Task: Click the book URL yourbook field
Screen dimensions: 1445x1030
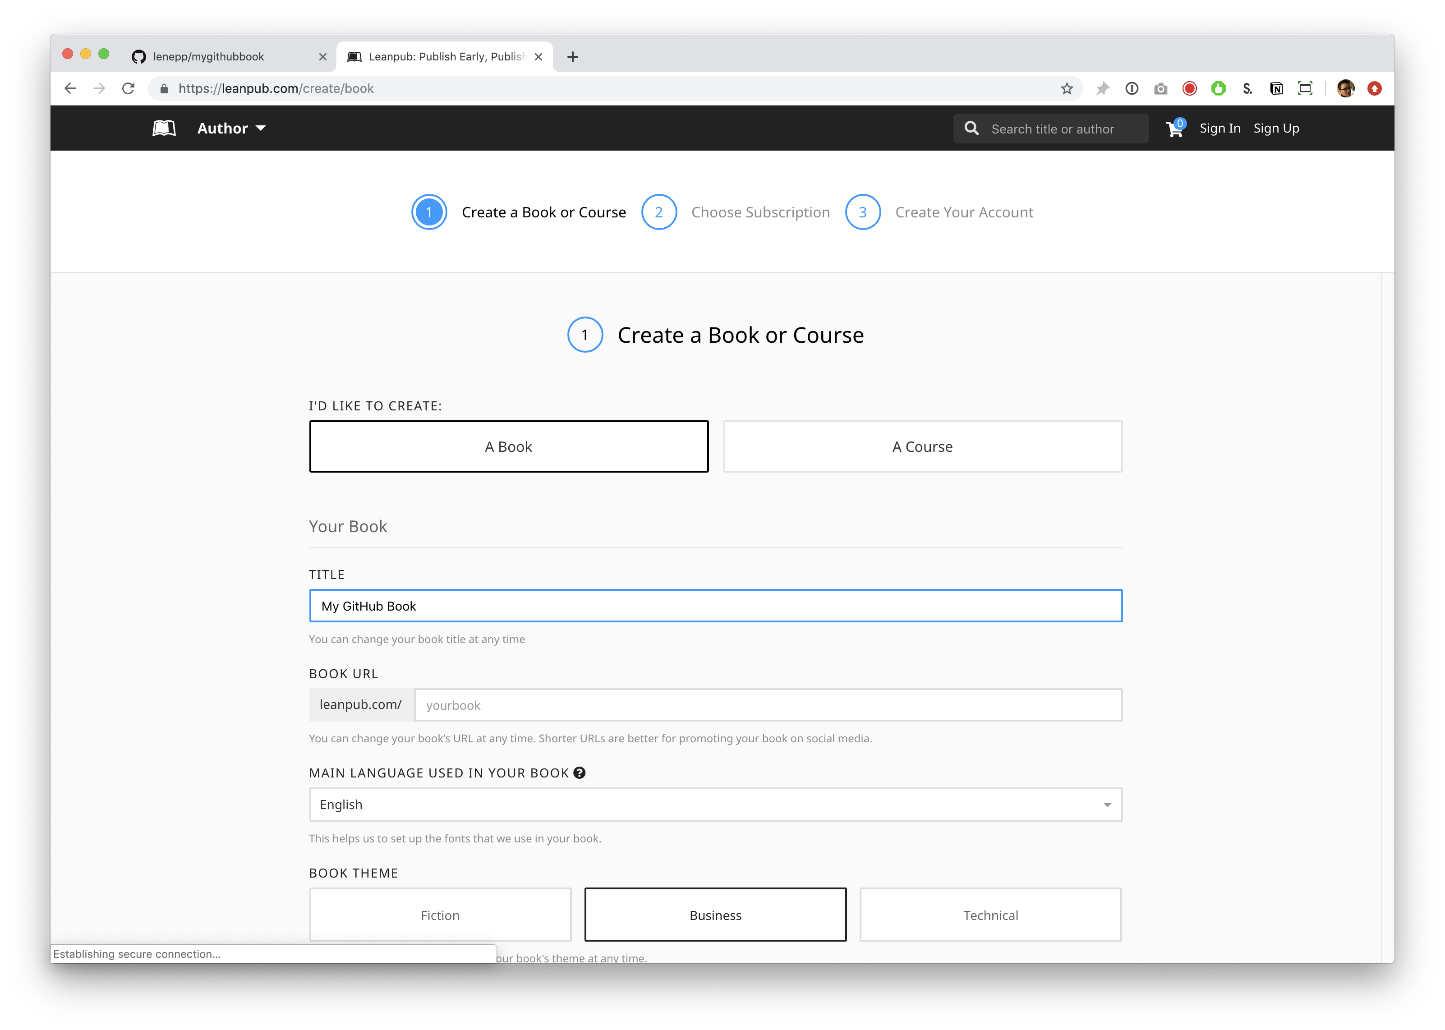Action: pyautogui.click(x=768, y=705)
